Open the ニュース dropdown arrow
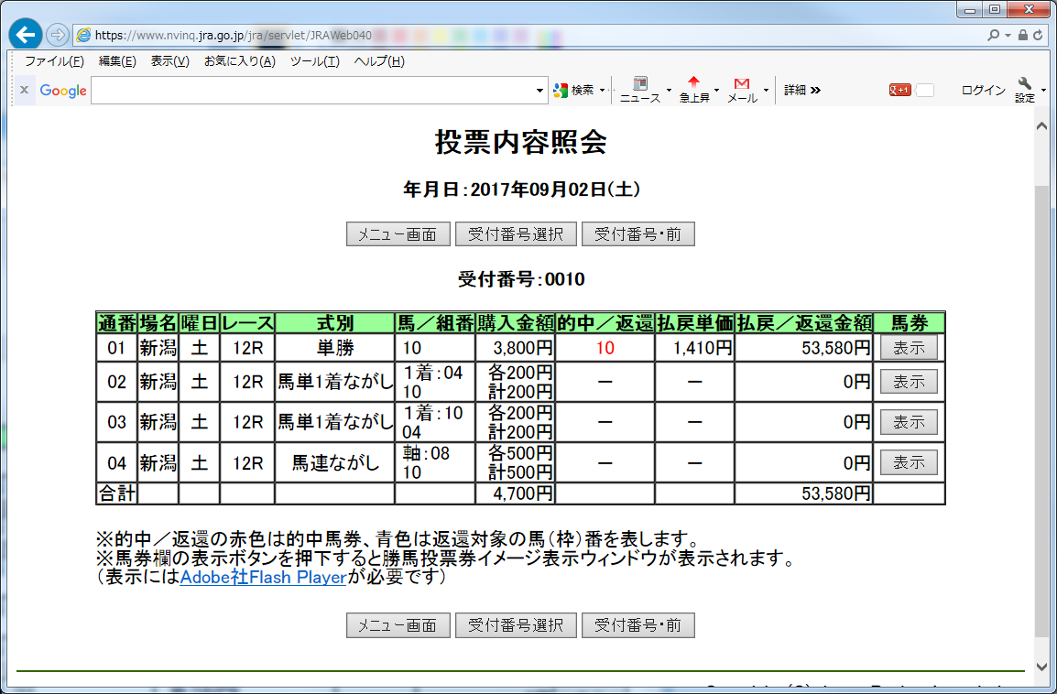Viewport: 1057px width, 694px height. (x=669, y=90)
